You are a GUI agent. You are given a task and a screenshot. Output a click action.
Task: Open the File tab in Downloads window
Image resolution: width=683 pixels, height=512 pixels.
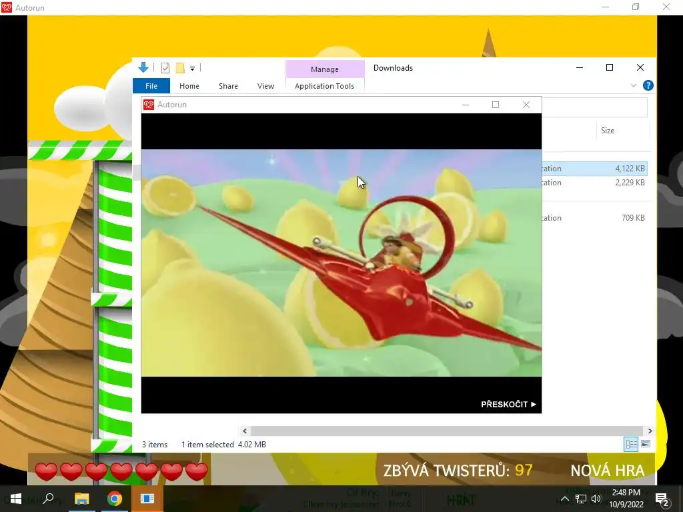point(151,86)
